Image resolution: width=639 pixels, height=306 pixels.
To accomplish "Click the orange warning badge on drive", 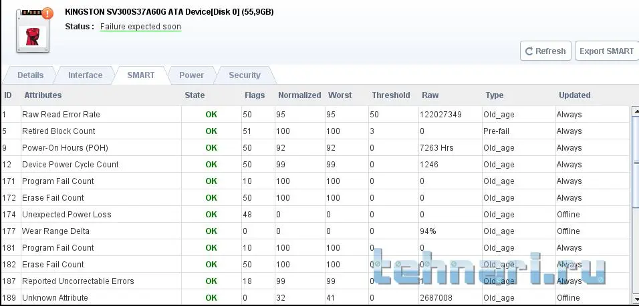I will [x=47, y=13].
